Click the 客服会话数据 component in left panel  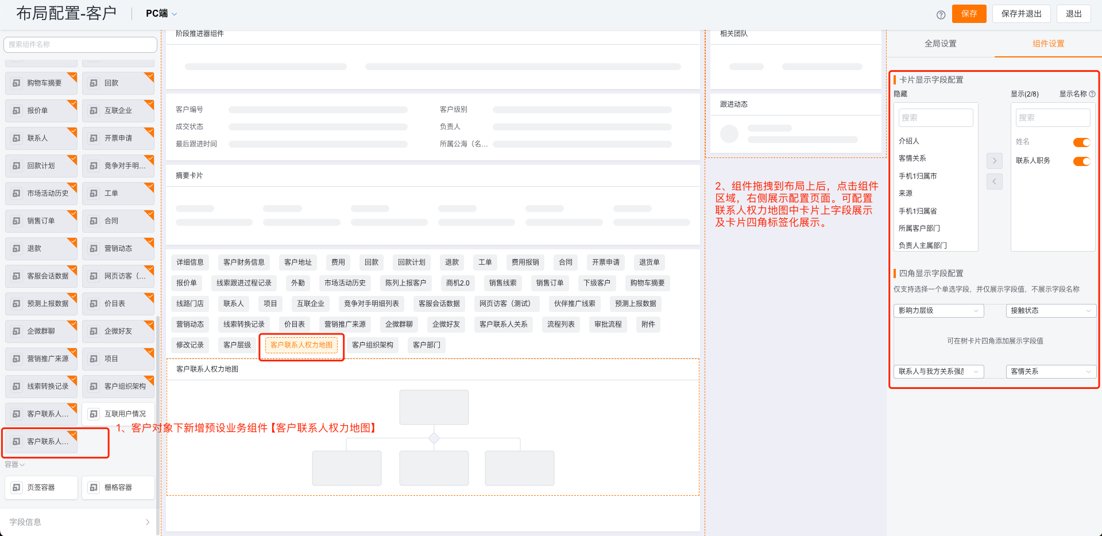(x=41, y=276)
